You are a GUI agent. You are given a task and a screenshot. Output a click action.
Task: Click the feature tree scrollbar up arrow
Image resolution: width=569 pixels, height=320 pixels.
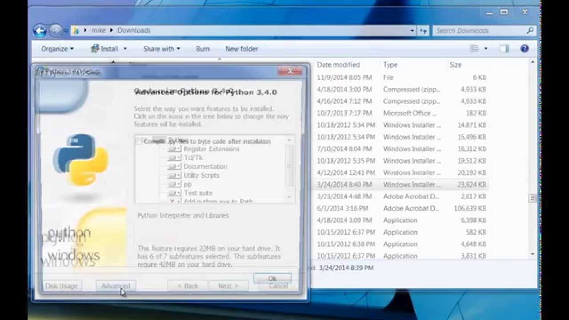(289, 140)
